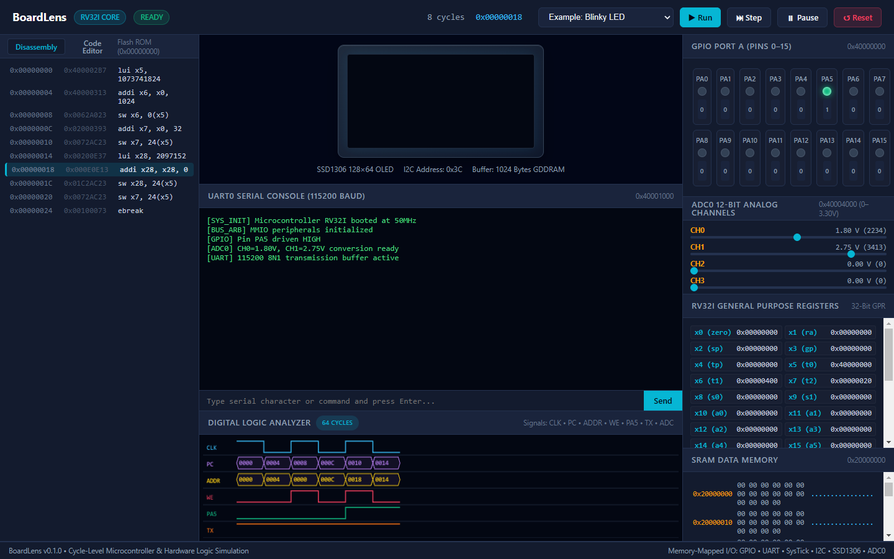Open the Example: Blinky LED dropdown
Viewport: 894px width, 559px height.
pos(606,17)
